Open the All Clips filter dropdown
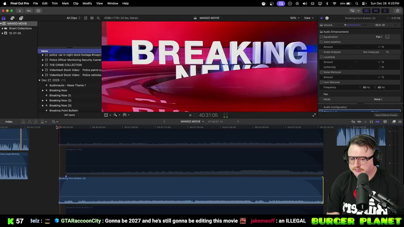This screenshot has height=227, width=404. (x=73, y=18)
